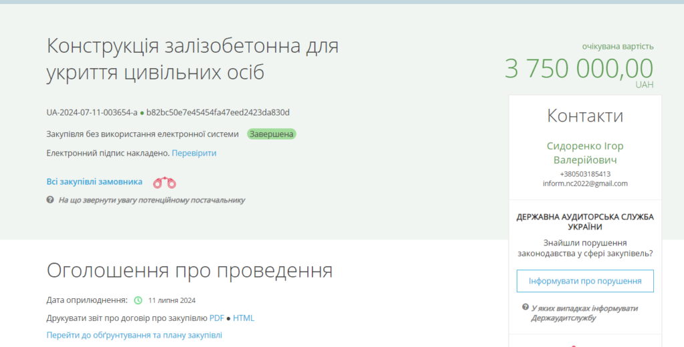Go to "Перейти до обґрунтування та плану закупівлі"
This screenshot has height=347, width=684.
point(134,335)
